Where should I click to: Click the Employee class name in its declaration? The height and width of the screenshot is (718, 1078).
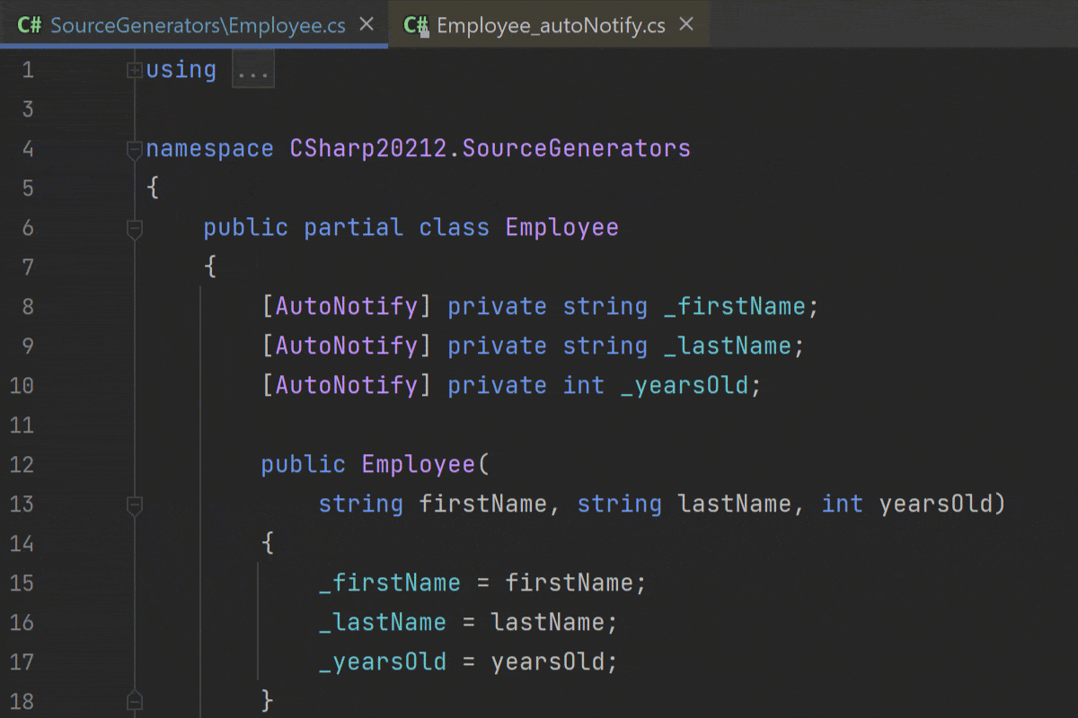pyautogui.click(x=561, y=227)
